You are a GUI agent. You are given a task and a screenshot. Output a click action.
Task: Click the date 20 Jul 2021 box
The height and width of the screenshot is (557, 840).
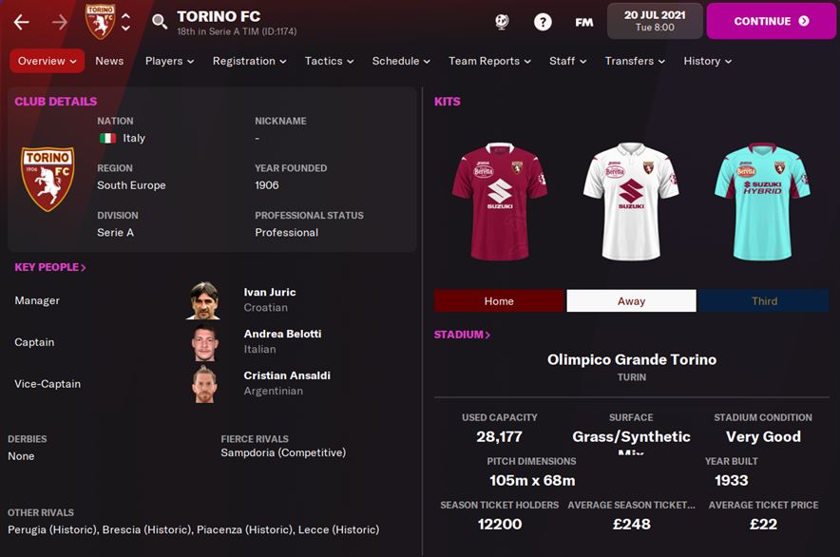pyautogui.click(x=655, y=21)
